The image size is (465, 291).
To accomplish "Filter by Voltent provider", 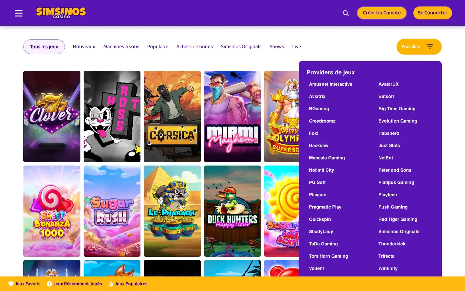I will [x=316, y=268].
